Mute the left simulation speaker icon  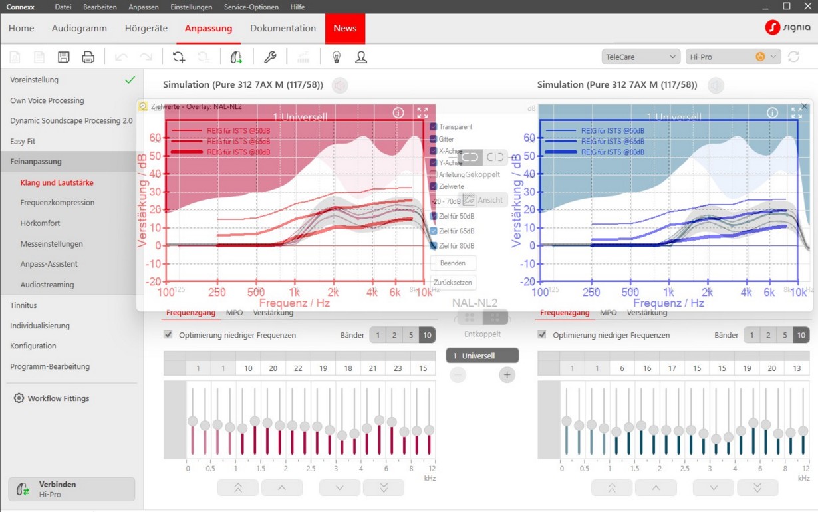pos(340,86)
